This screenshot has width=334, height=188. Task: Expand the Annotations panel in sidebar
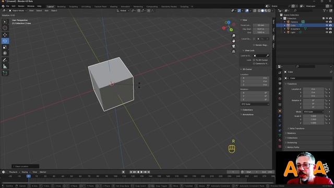[x=247, y=115]
